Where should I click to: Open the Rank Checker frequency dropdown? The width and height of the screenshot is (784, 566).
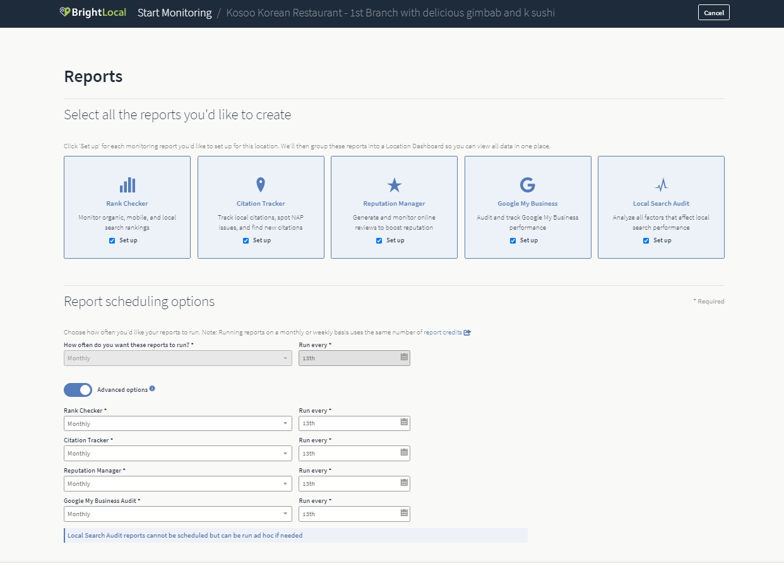pyautogui.click(x=177, y=423)
